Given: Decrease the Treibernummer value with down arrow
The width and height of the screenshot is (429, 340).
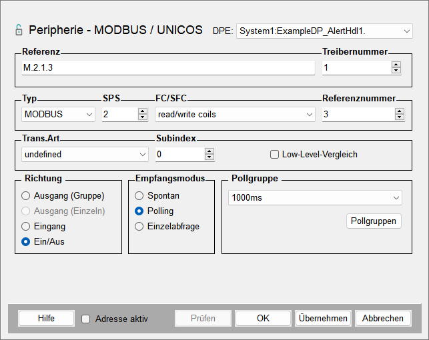Looking at the screenshot, I should pyautogui.click(x=396, y=71).
